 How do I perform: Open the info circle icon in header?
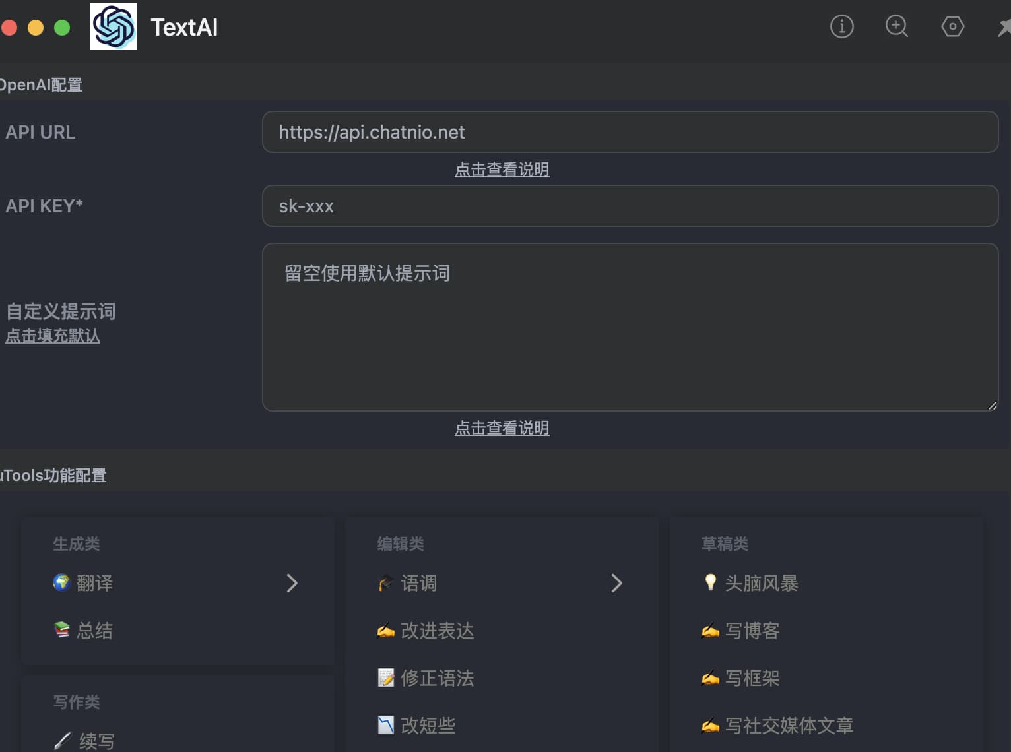point(841,26)
